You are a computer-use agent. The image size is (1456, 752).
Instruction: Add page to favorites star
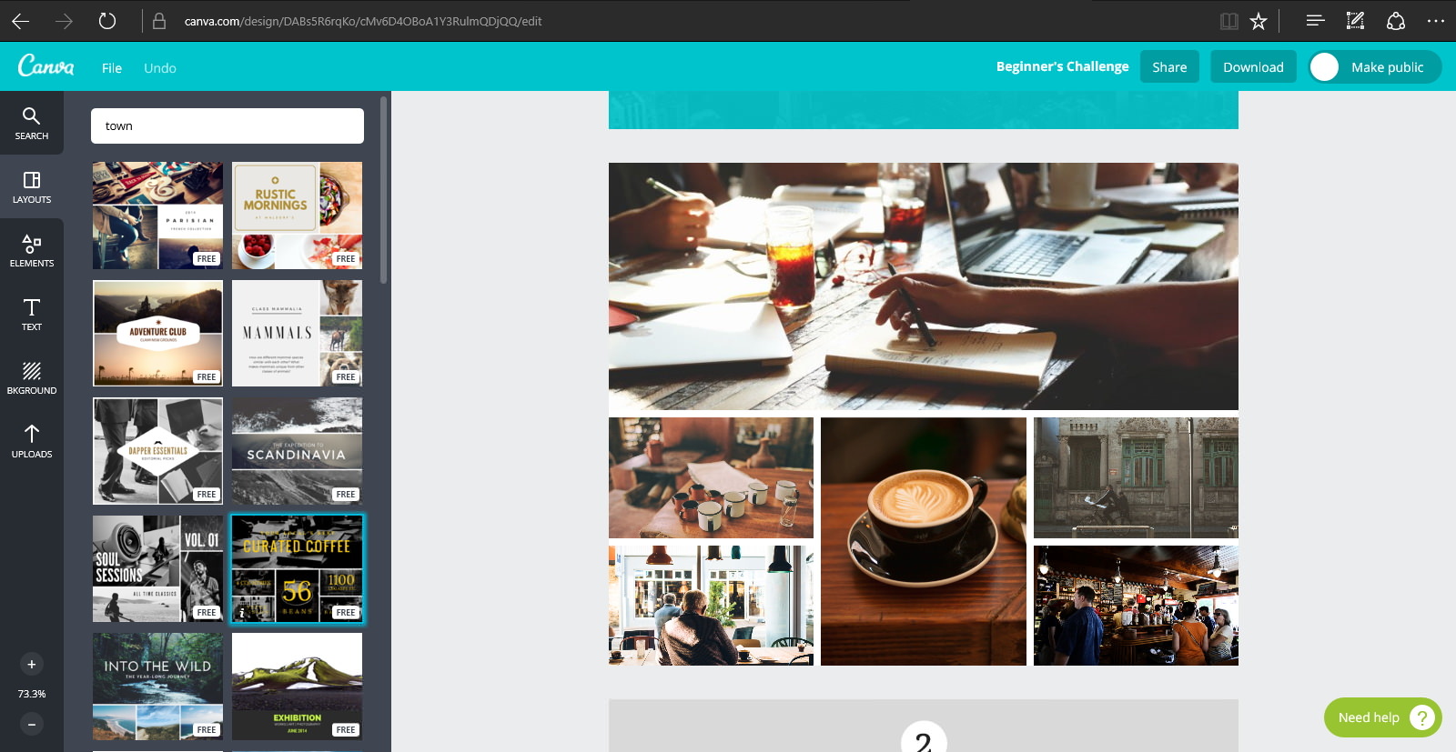[1259, 21]
